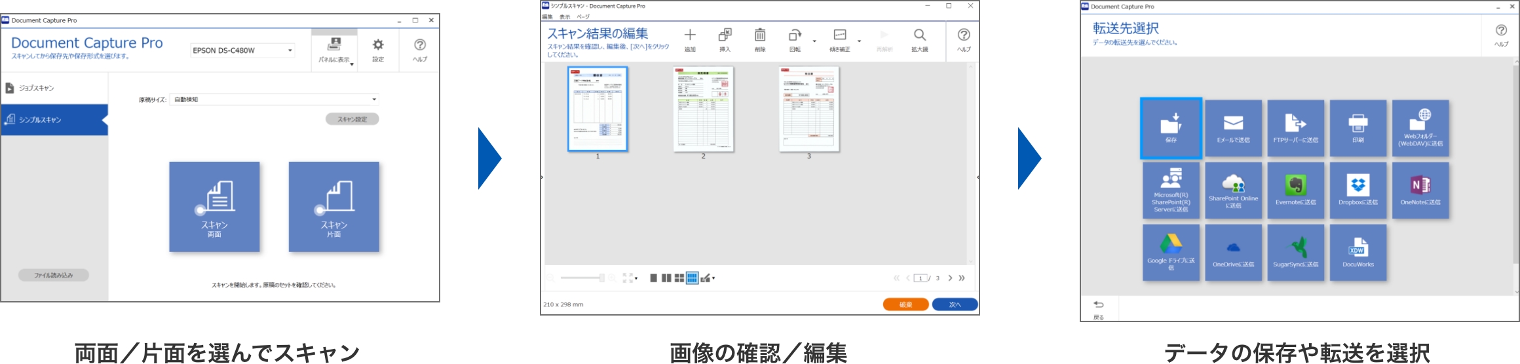The image size is (1520, 364).
Task: Open the EPSON DS-C480W scanner dropdown
Action: [x=242, y=50]
